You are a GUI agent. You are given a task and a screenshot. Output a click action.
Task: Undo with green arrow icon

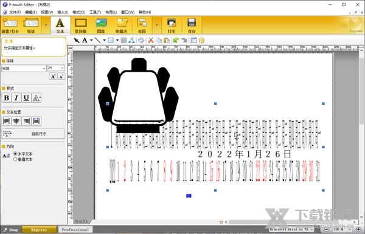pyautogui.click(x=176, y=40)
